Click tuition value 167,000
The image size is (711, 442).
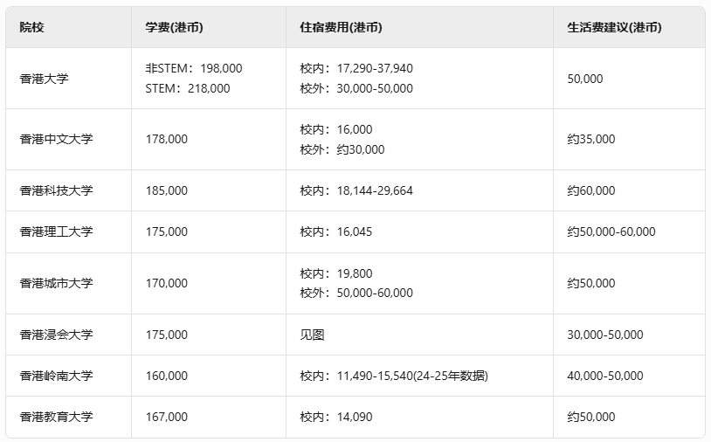167,417
